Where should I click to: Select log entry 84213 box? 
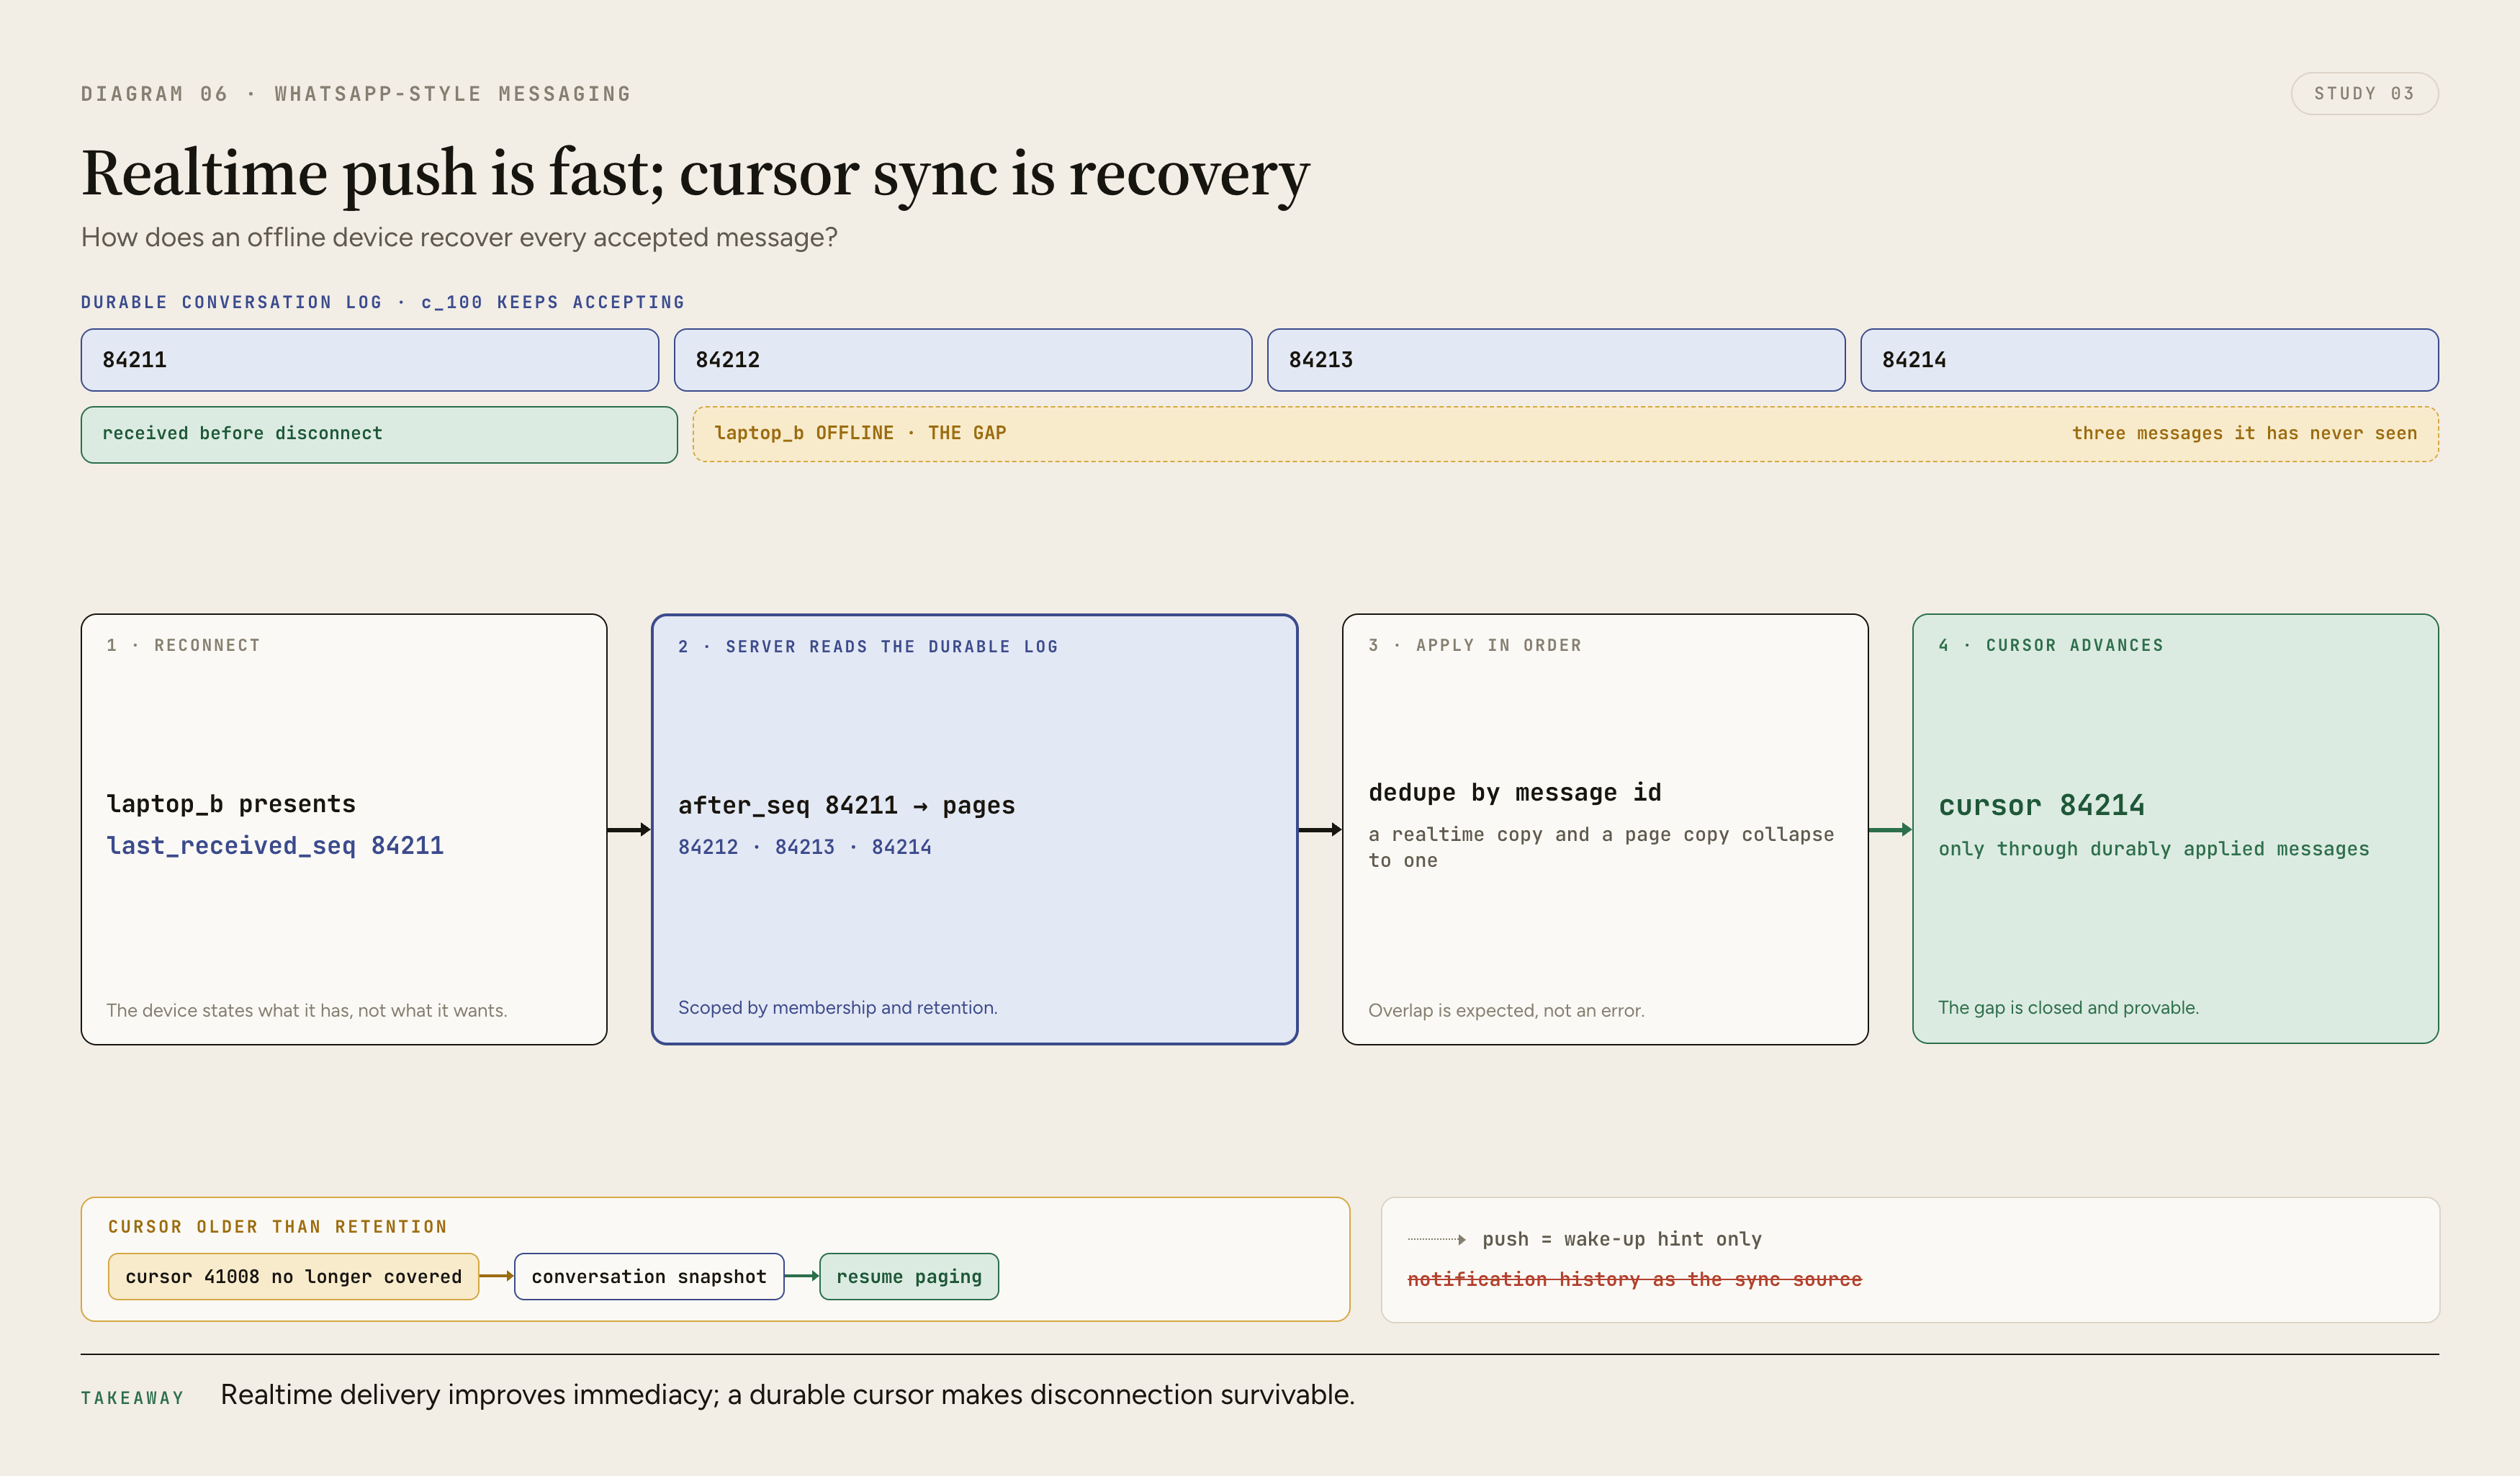[x=1556, y=360]
